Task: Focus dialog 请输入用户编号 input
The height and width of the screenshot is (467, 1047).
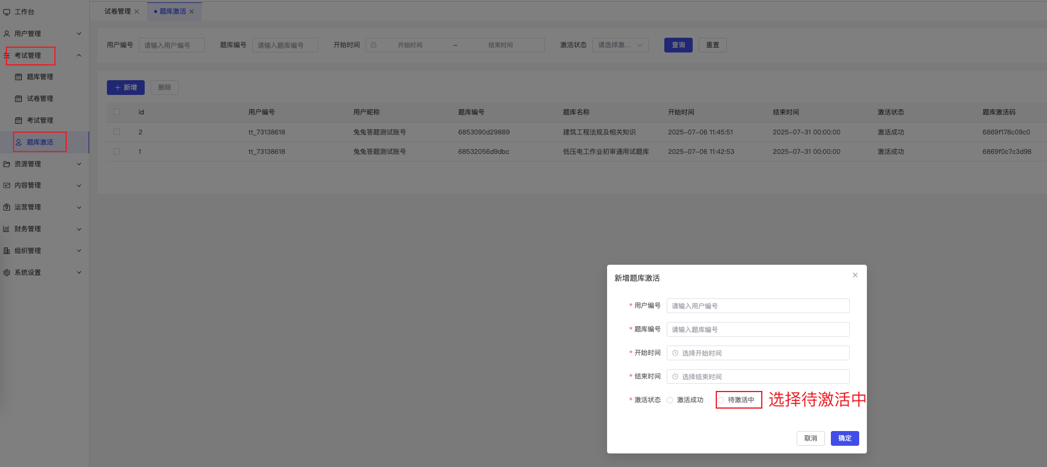Action: point(758,306)
